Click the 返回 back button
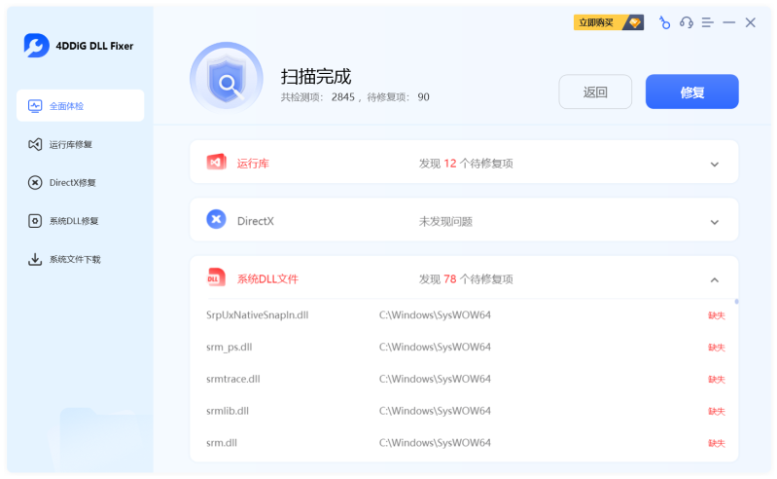Image resolution: width=777 pixels, height=479 pixels. pyautogui.click(x=595, y=92)
